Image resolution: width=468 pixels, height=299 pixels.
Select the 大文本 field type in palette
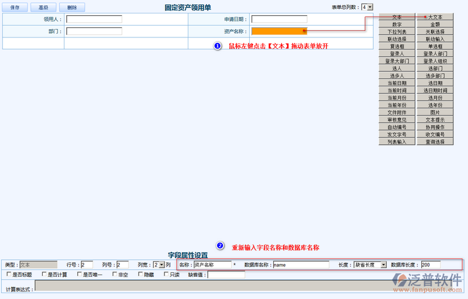coord(435,17)
